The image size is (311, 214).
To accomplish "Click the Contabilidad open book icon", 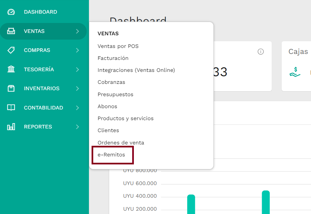I will coord(11,107).
